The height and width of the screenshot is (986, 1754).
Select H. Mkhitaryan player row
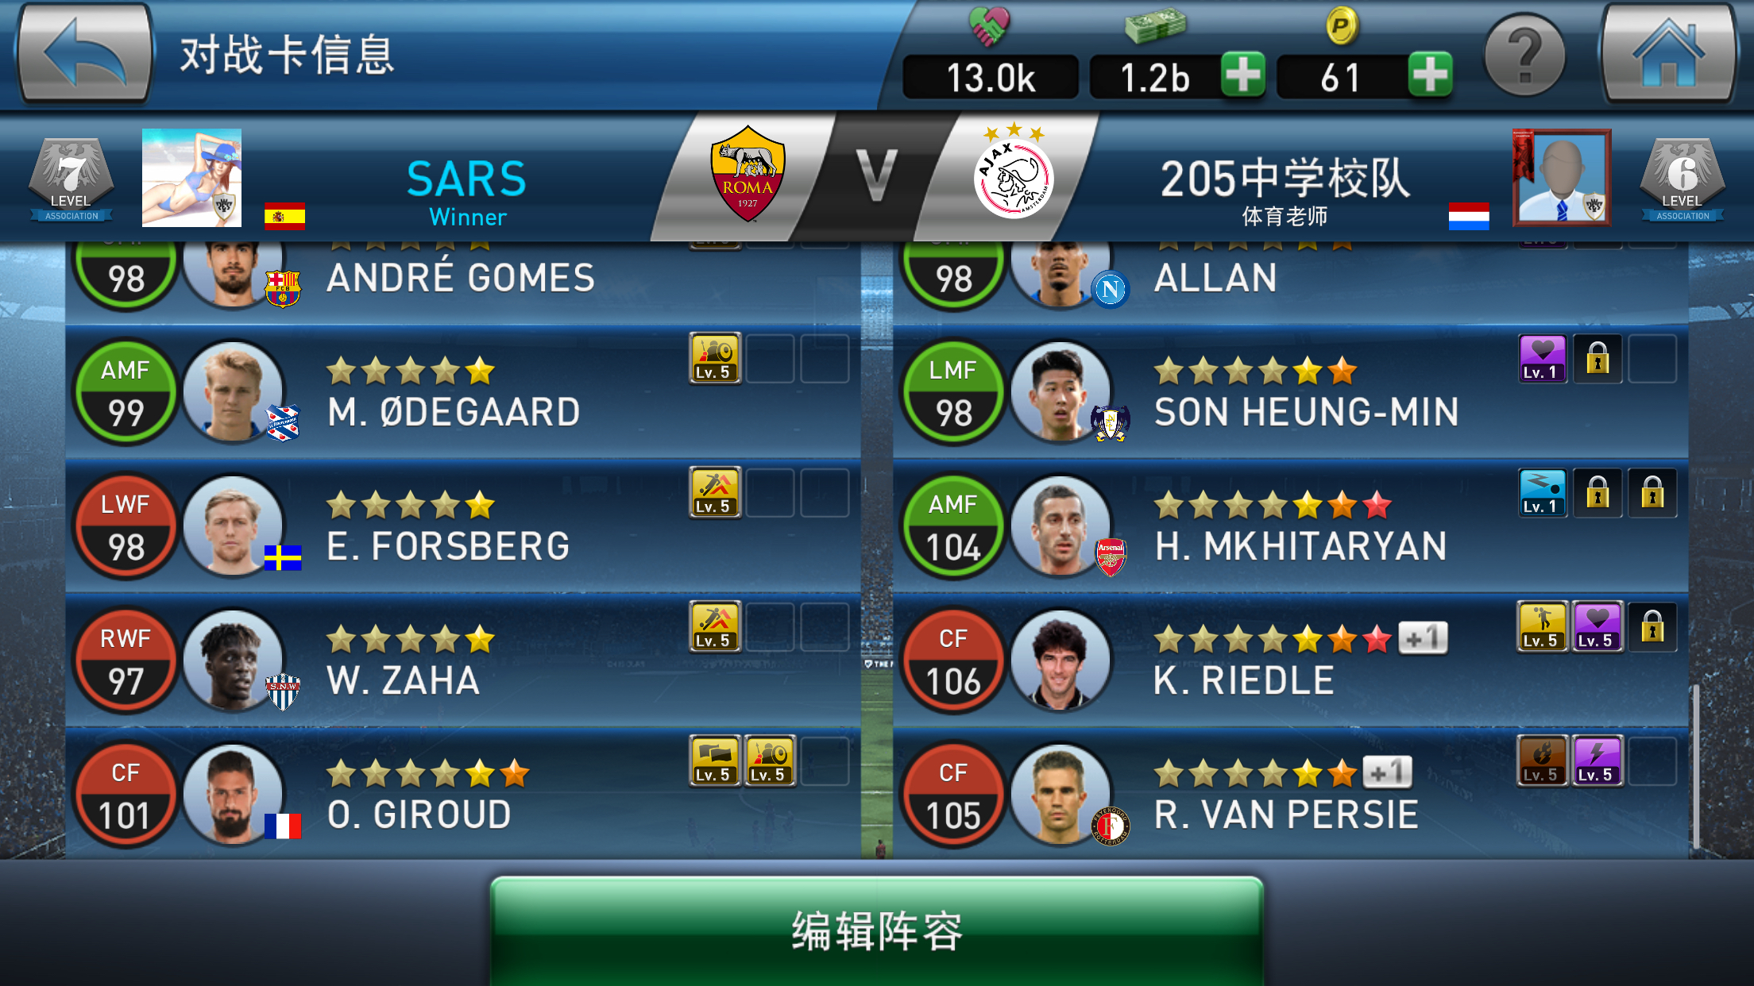[1290, 526]
